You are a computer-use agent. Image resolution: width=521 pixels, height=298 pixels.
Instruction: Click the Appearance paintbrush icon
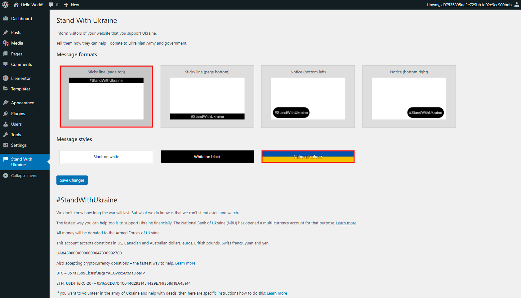click(6, 103)
